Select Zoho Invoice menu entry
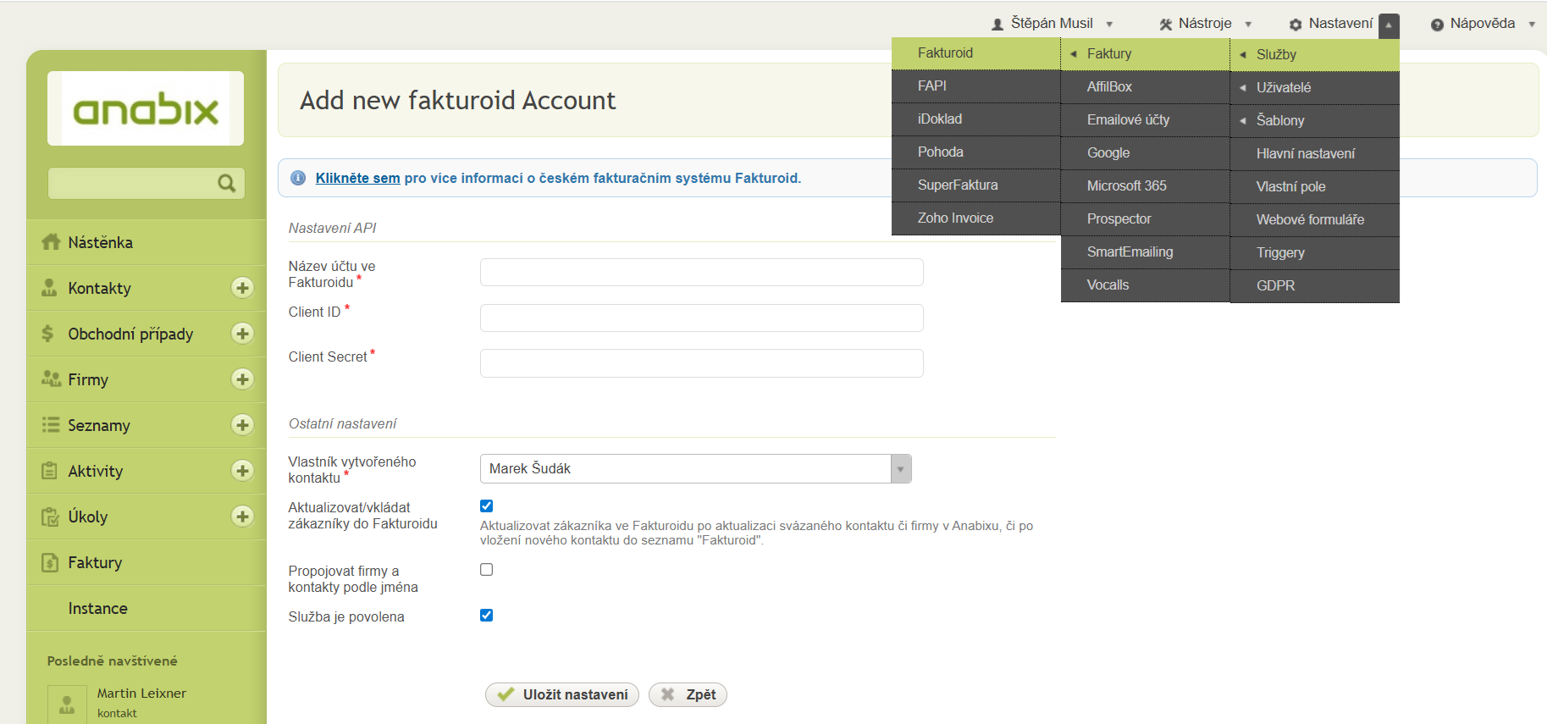Screen dimensions: 1547x724 click(976, 218)
